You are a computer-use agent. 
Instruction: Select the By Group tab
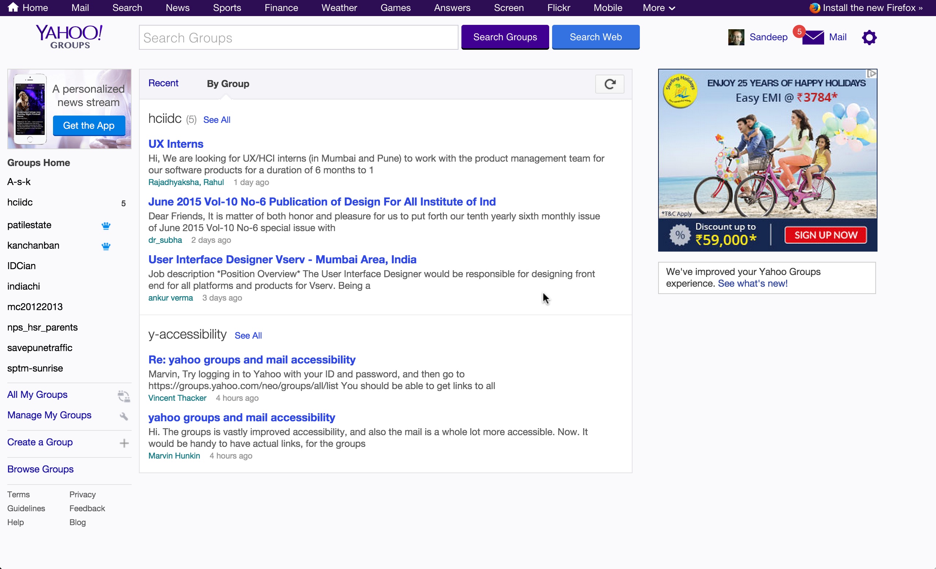click(x=228, y=84)
